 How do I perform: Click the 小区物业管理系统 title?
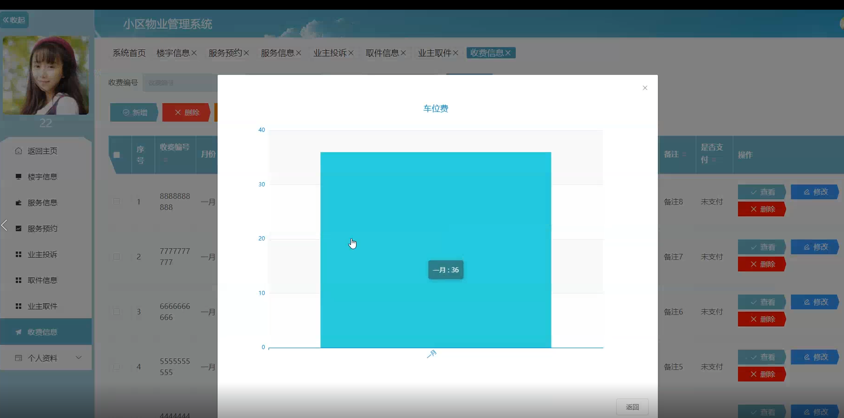tap(168, 24)
